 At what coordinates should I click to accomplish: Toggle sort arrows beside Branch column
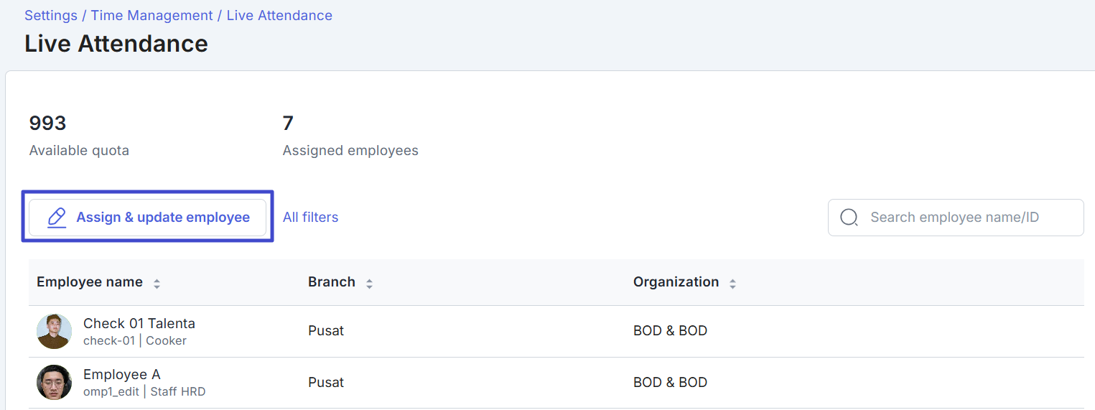point(369,284)
